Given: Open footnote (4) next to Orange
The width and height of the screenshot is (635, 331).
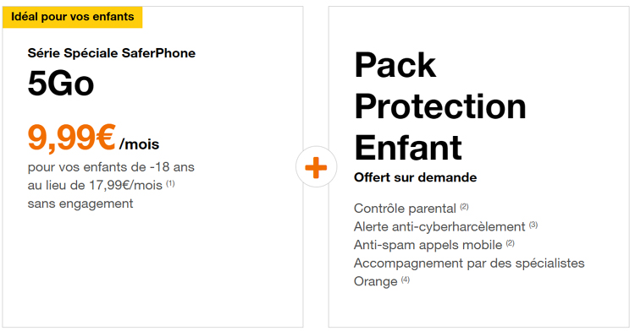Looking at the screenshot, I should 406,279.
